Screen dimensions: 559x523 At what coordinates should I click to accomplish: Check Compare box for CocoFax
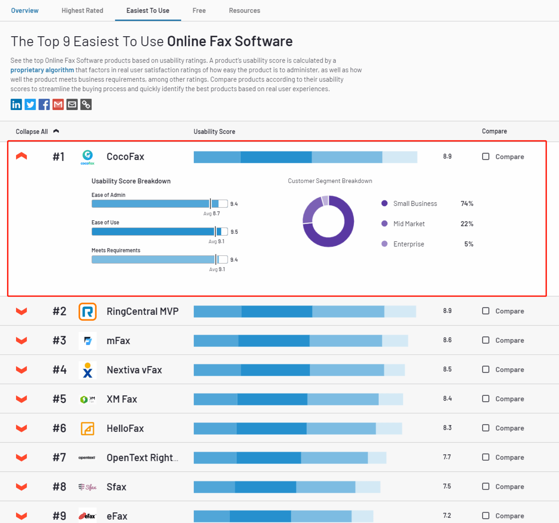click(x=486, y=156)
